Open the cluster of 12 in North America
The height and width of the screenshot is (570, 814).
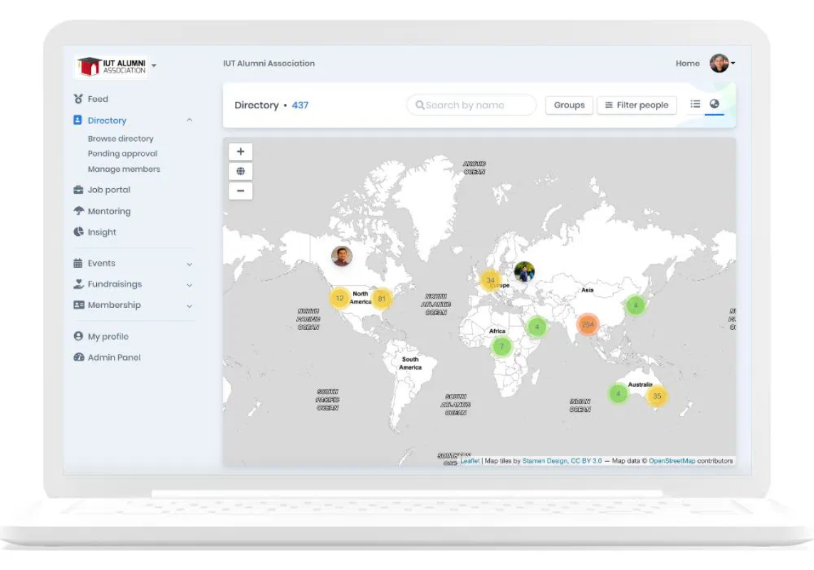pos(340,299)
